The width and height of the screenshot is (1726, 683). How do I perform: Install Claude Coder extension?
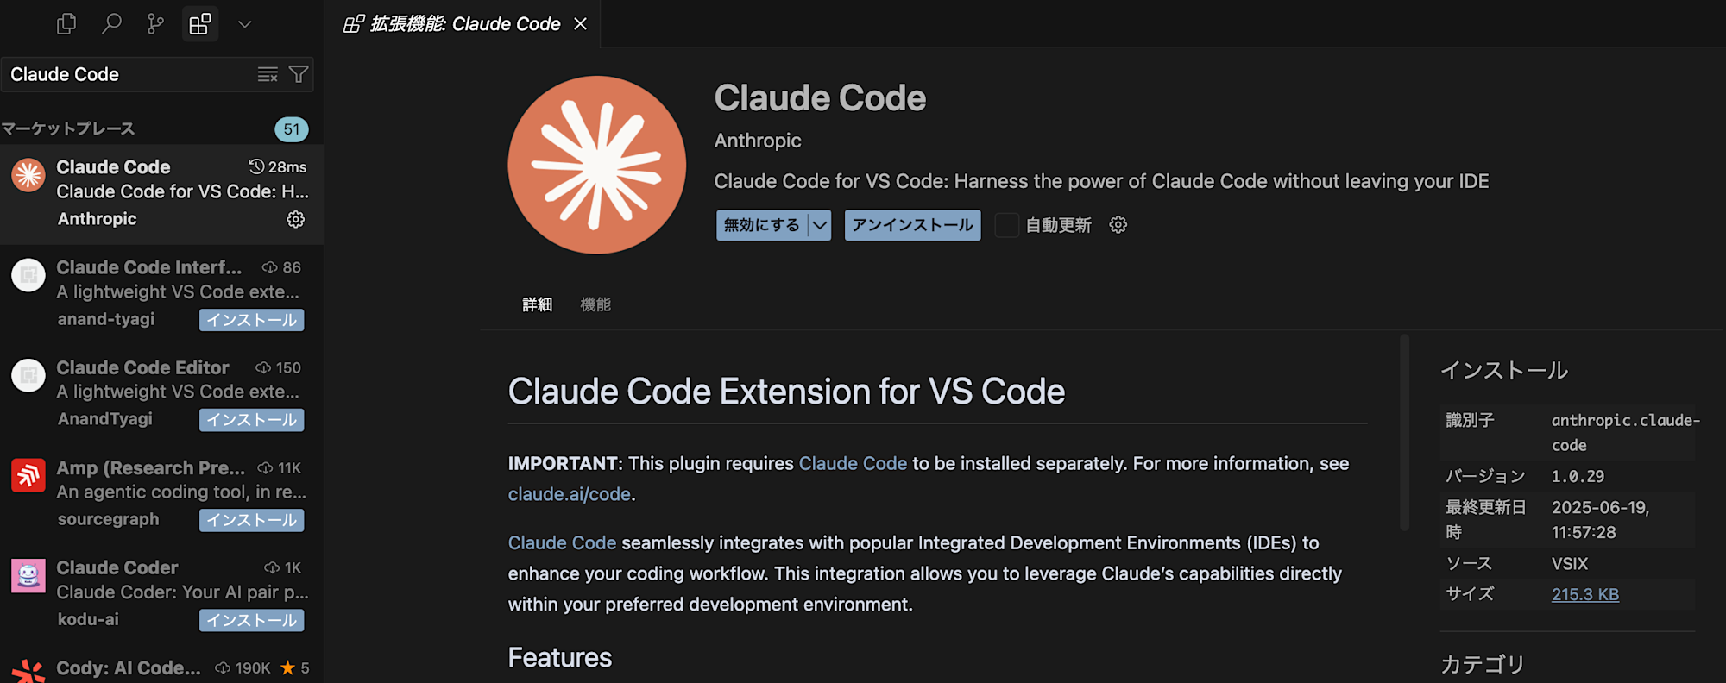point(252,620)
